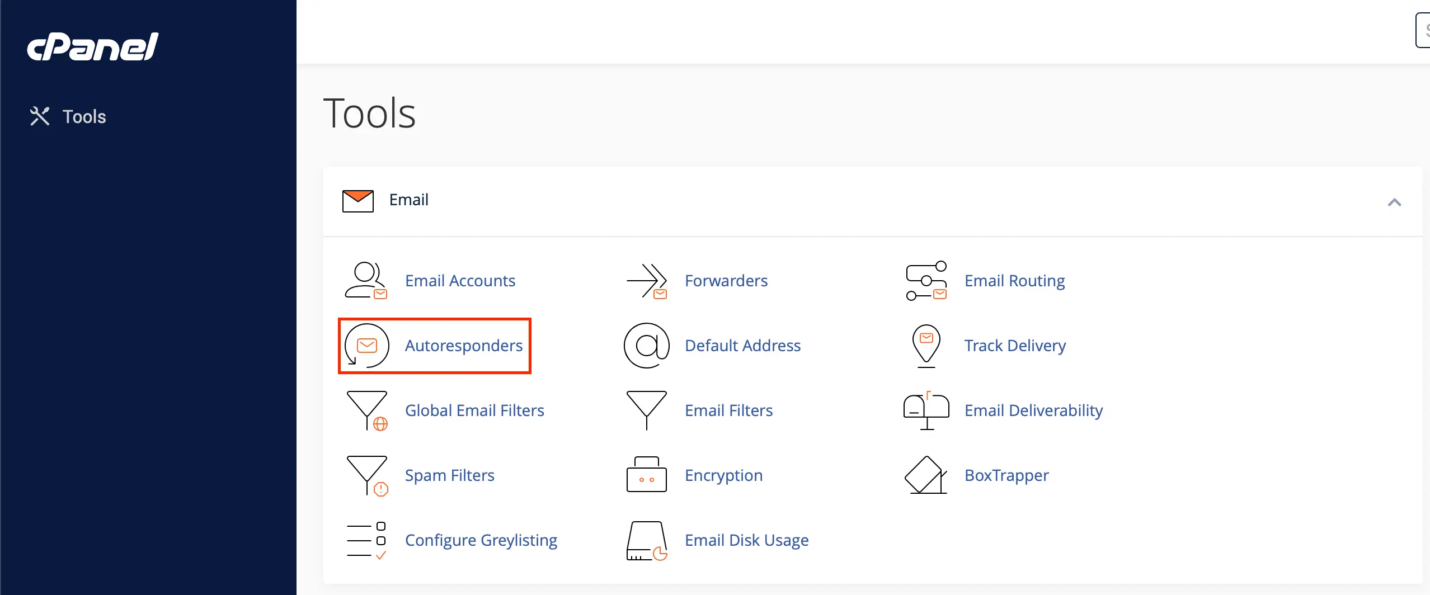Click the Track Delivery pin icon
Screen dimensions: 1430x595
tap(926, 346)
